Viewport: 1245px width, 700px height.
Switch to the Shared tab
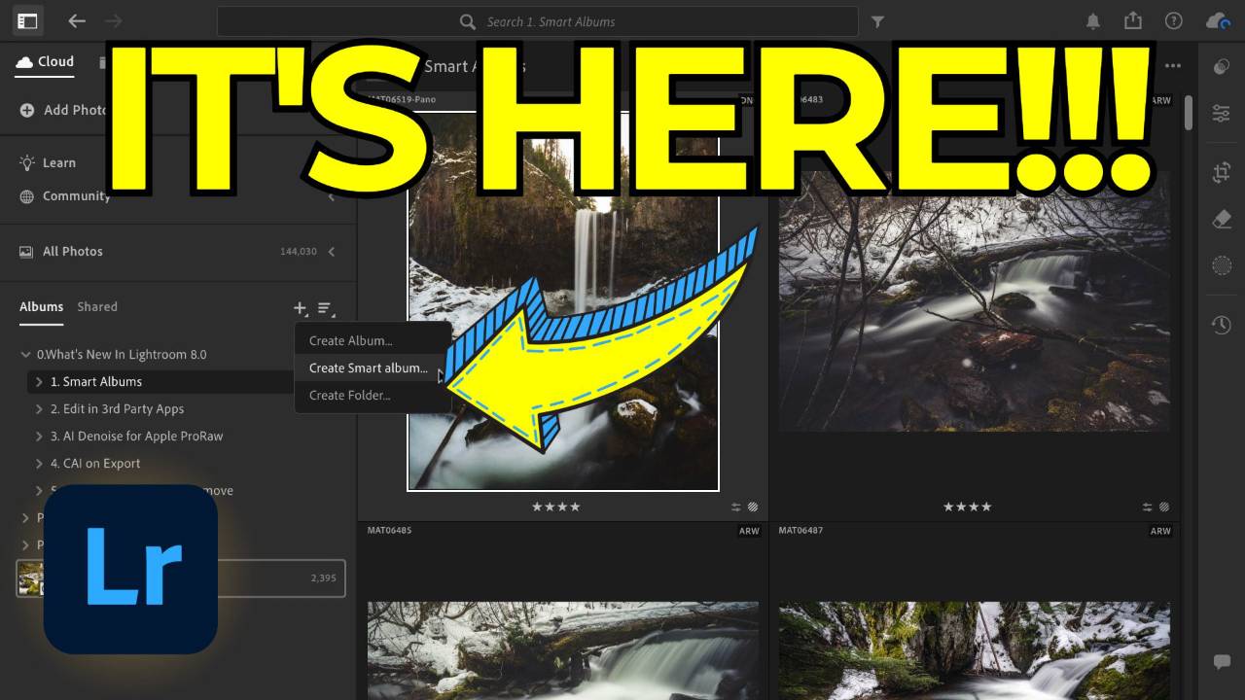click(x=97, y=306)
